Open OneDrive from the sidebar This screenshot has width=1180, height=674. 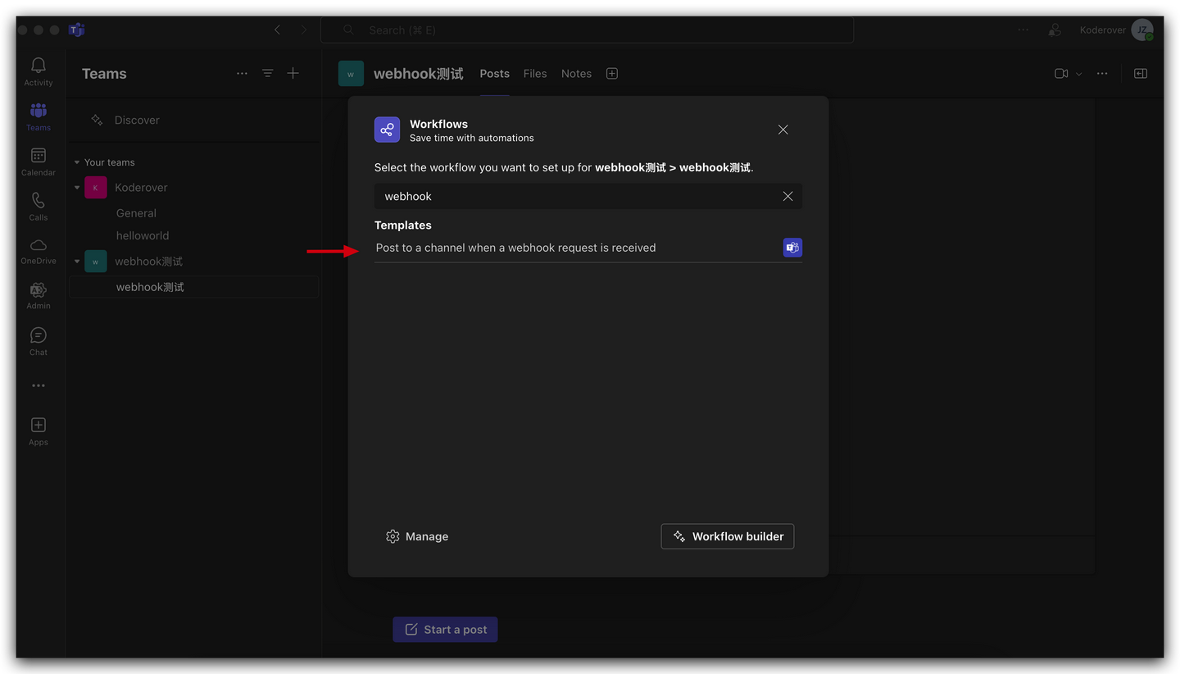38,248
